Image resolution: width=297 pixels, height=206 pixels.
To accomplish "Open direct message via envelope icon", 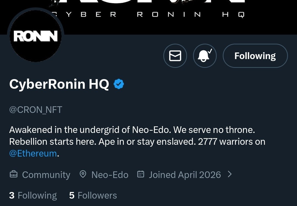I will [175, 56].
